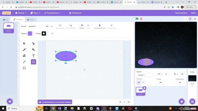Open Choose a Costume button
Screen dimensions: 198x111
[10, 101]
